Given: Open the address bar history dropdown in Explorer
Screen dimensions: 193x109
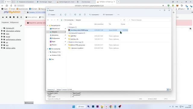Looking at the screenshot, I should point(121,20).
